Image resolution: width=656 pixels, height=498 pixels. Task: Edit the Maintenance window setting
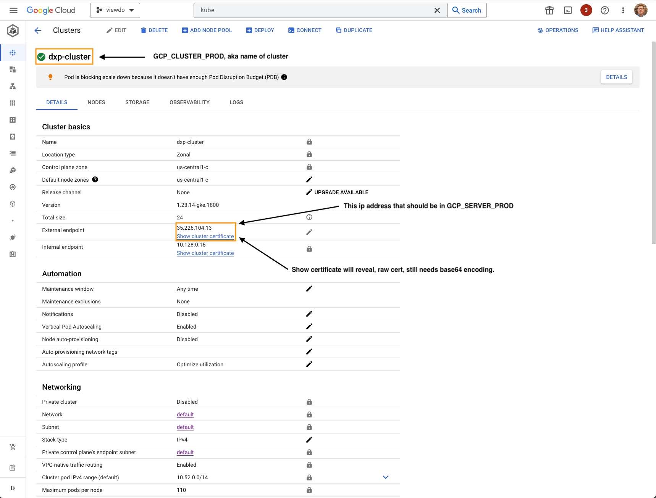pyautogui.click(x=309, y=288)
